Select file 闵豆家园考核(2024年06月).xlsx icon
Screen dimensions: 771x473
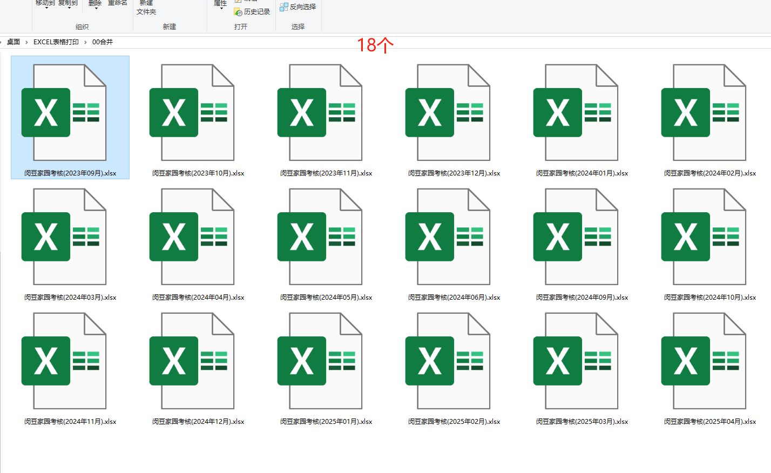tap(448, 236)
